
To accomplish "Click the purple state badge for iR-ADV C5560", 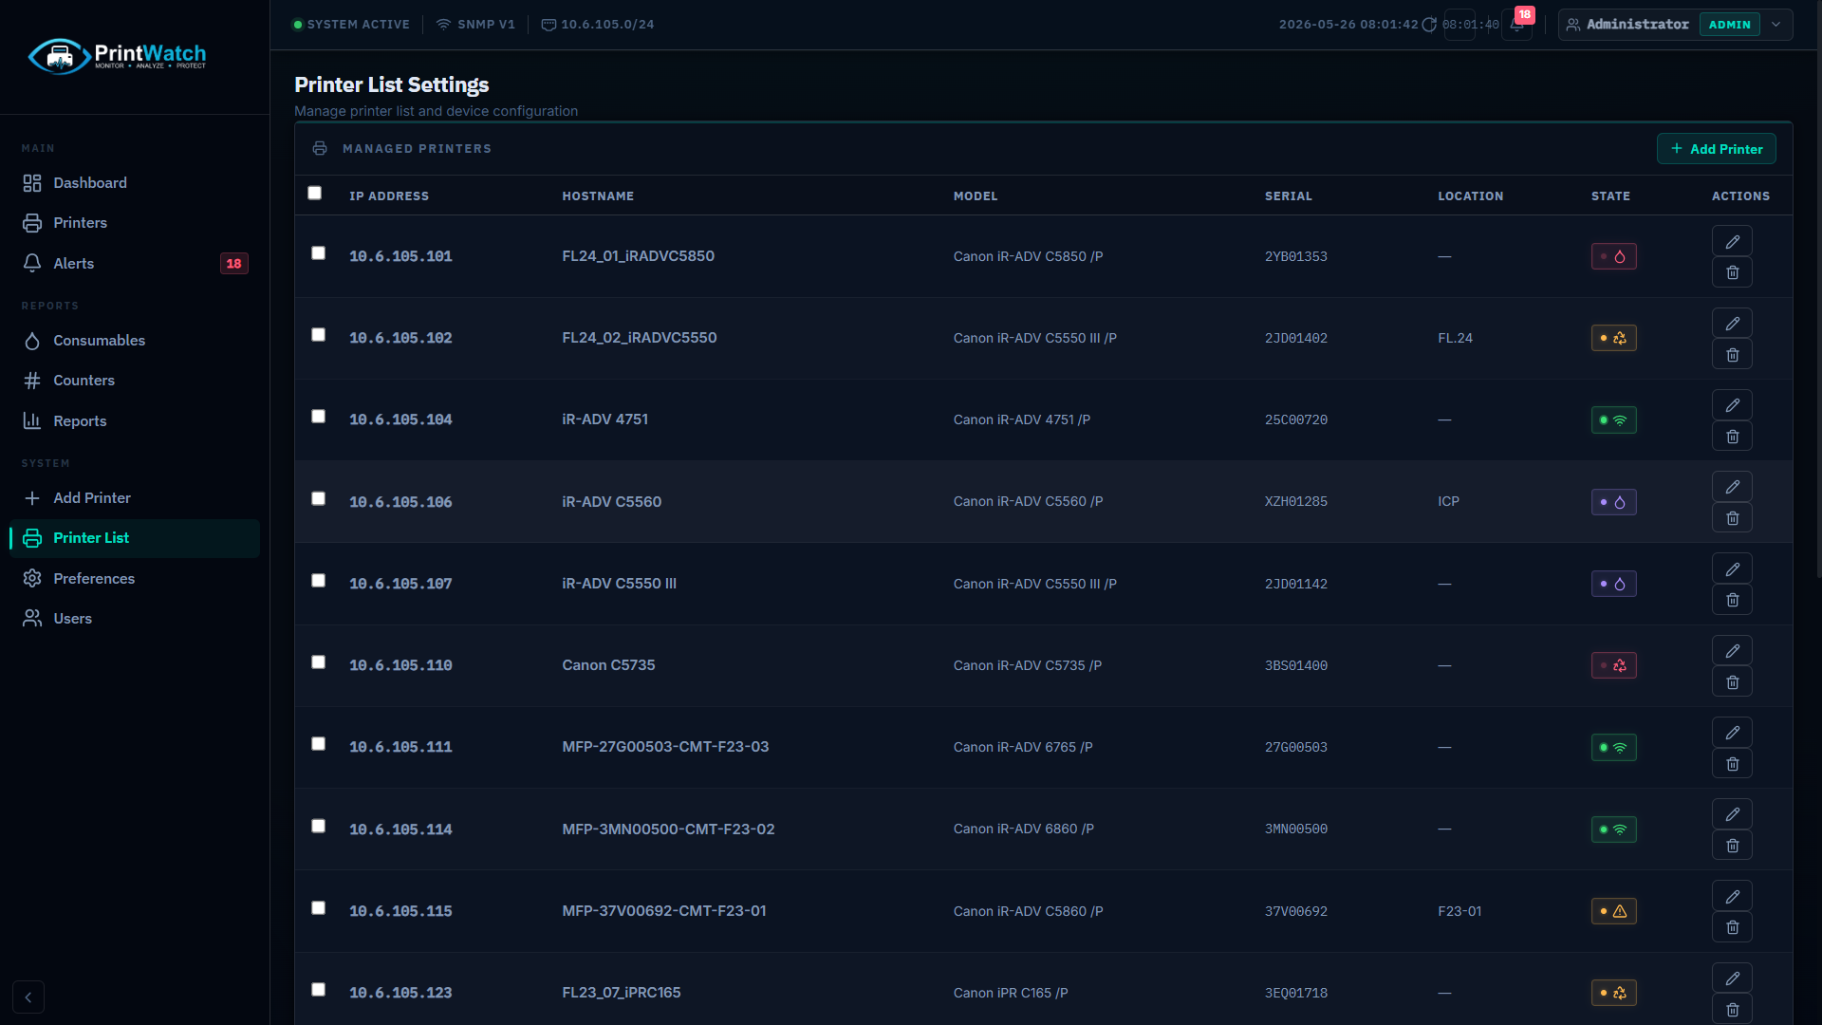I will [1613, 502].
